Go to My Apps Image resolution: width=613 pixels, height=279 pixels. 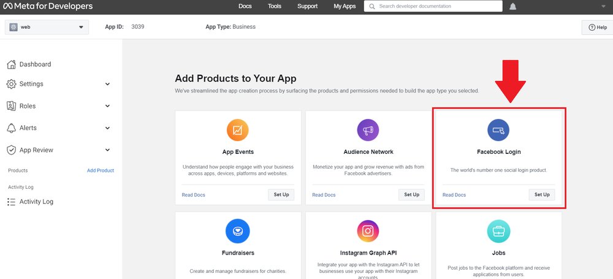pos(345,6)
